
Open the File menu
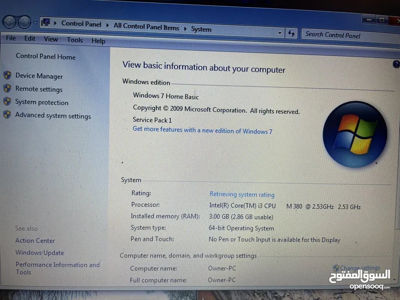pyautogui.click(x=11, y=38)
